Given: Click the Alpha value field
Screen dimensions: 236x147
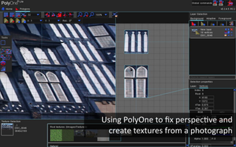Looking at the screenshot, I should click(x=206, y=138).
